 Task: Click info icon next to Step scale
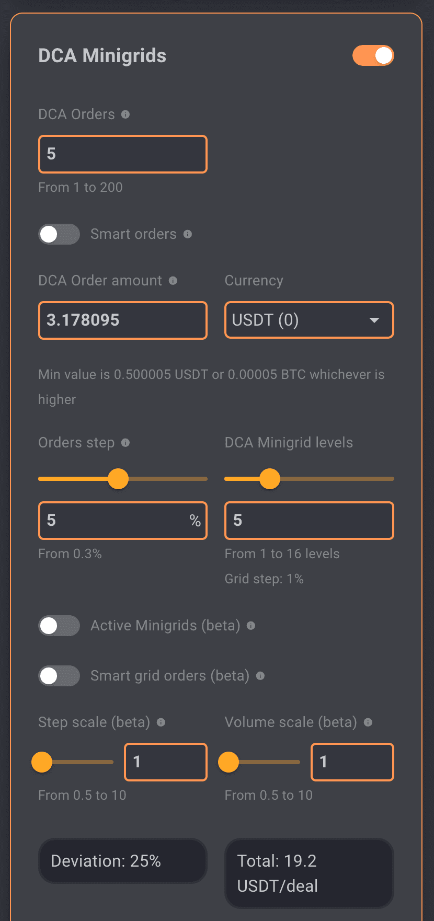(x=161, y=722)
